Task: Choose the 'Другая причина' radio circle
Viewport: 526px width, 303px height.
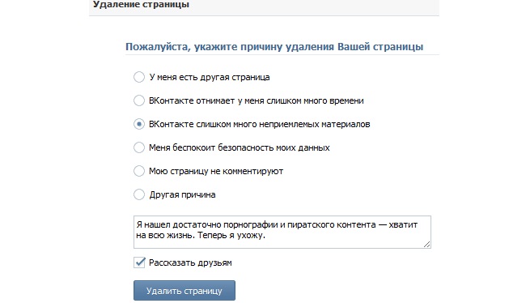Action: click(139, 194)
